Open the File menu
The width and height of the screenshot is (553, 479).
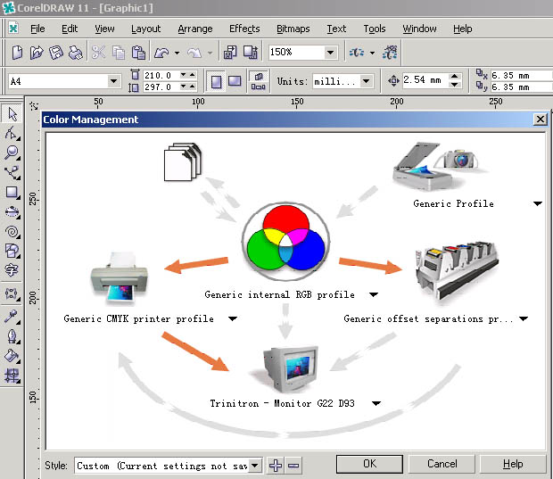coord(37,29)
